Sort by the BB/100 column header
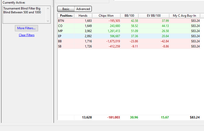Screen dimensions: 204x131 (x=129, y=16)
